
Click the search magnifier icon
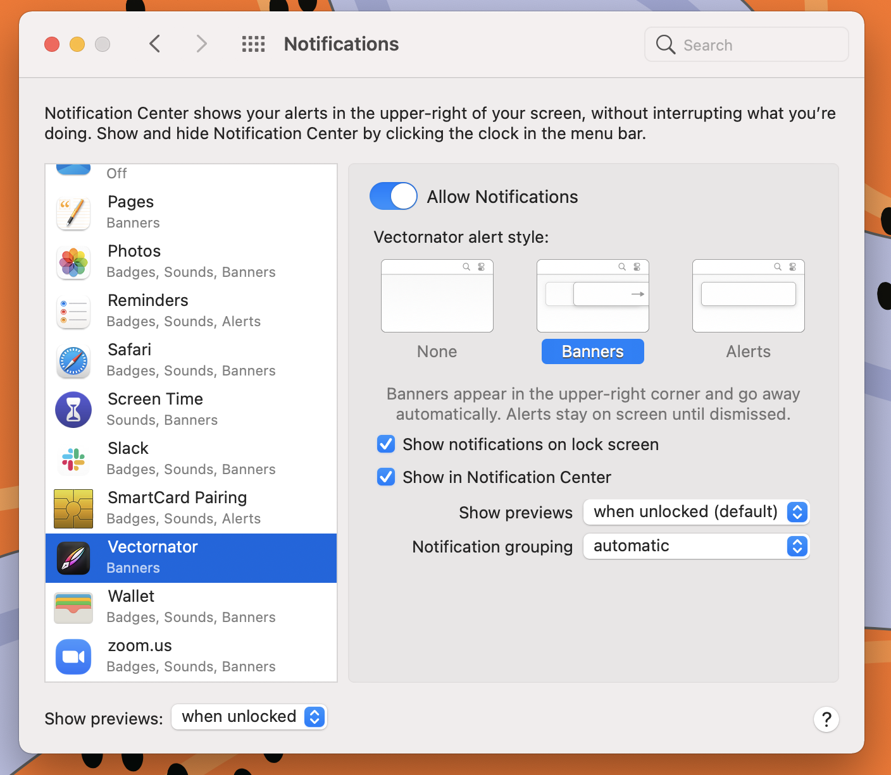pos(665,44)
